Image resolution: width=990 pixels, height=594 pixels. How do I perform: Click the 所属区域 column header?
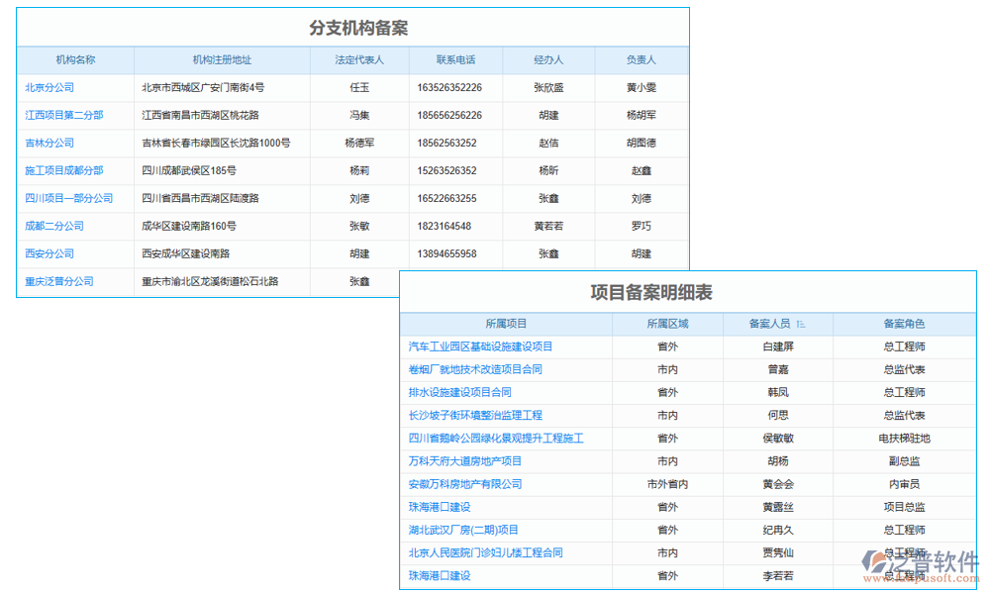point(665,324)
